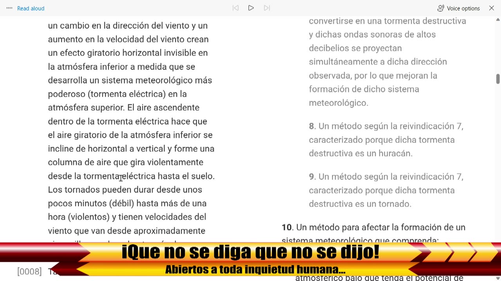The height and width of the screenshot is (281, 501).
Task: Play the Read aloud narration
Action: [x=251, y=8]
